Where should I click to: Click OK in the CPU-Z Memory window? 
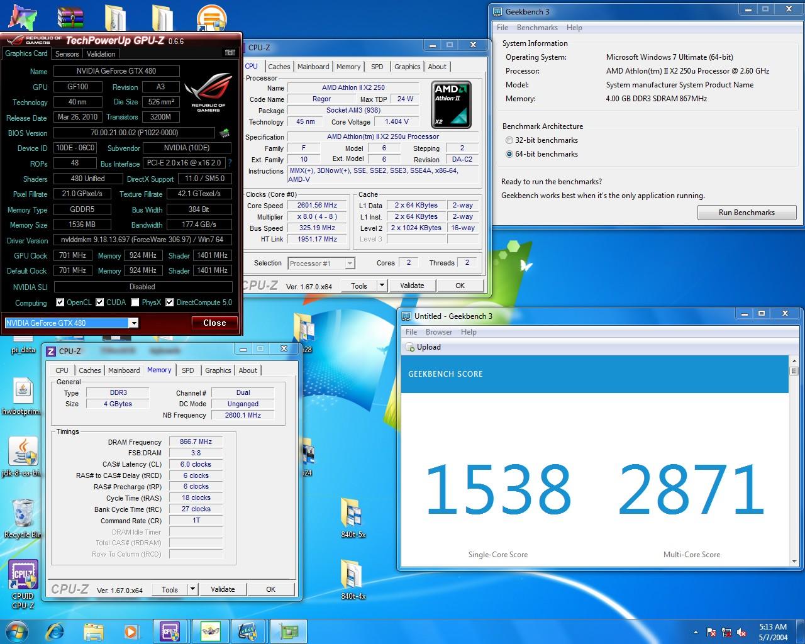270,590
